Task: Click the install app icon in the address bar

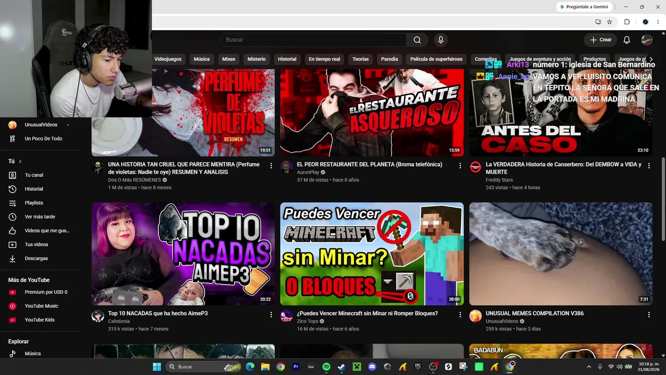Action: 598,22
